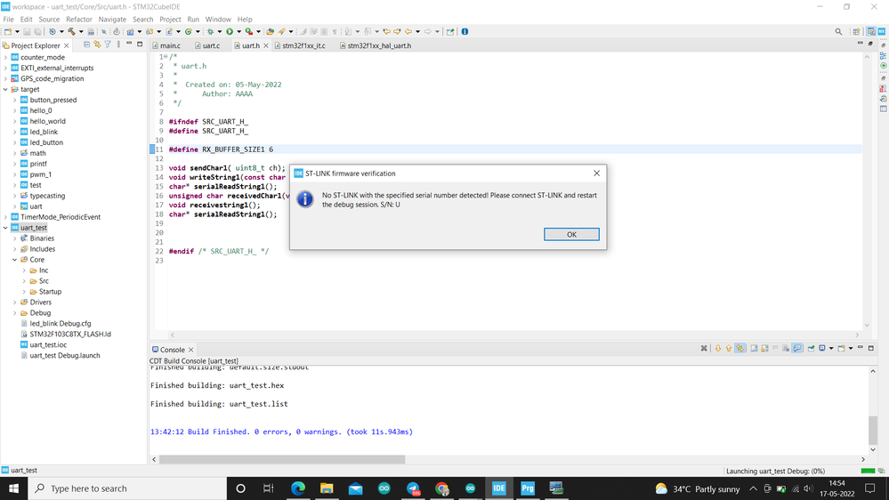Toggle Pin Console button
The width and height of the screenshot is (889, 500).
tap(811, 348)
